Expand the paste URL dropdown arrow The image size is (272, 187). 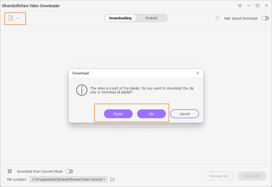tap(18, 18)
